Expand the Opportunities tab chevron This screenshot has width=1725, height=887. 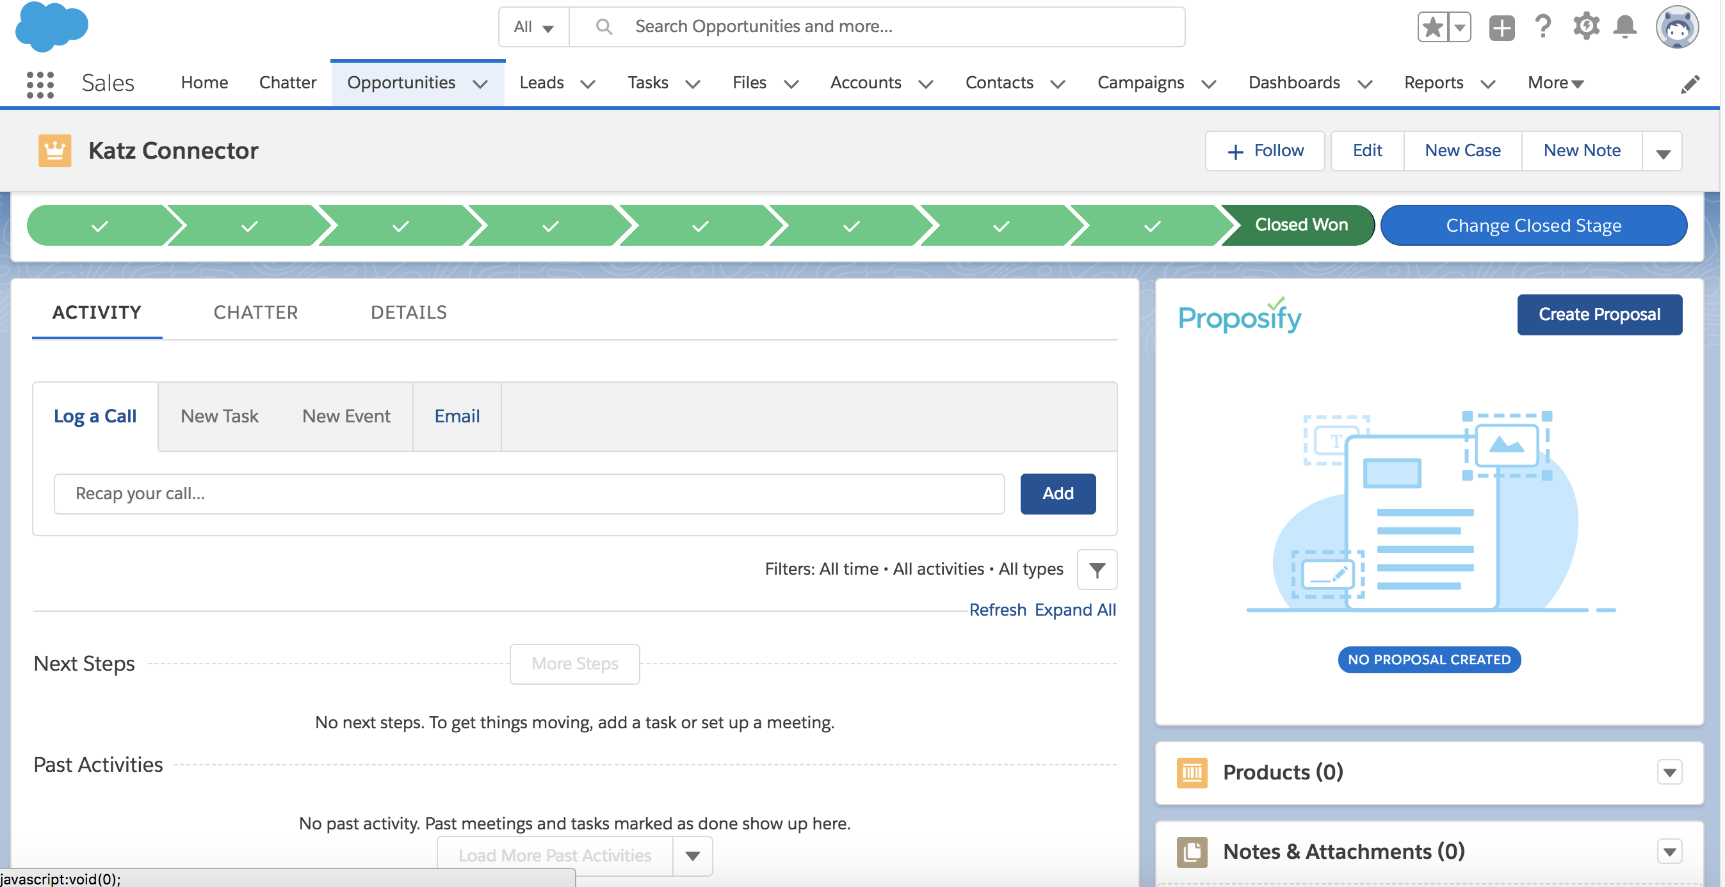(x=480, y=84)
